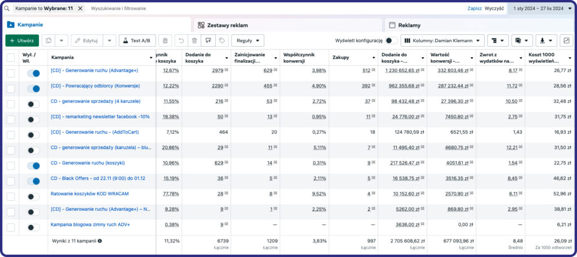This screenshot has width=577, height=257.
Task: Turn off Powracający odbiorcy campaign toggle
Action: click(x=33, y=88)
